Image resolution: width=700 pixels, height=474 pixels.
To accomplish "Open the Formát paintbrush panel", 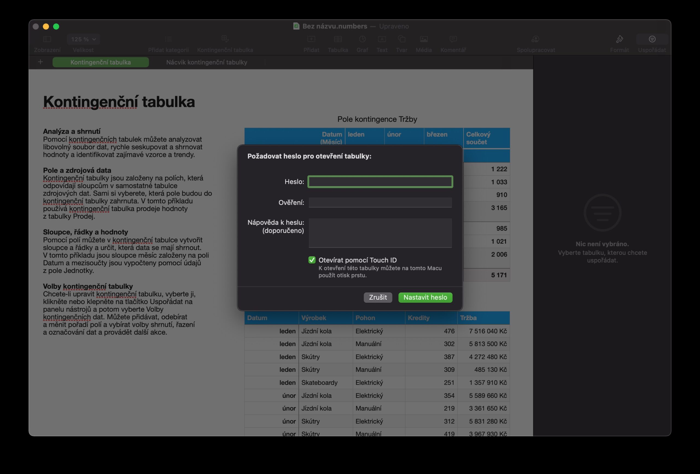I will [x=619, y=39].
